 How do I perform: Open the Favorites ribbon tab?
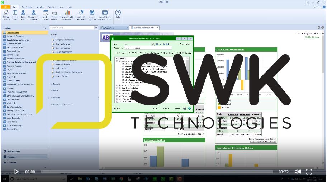tap(52, 7)
